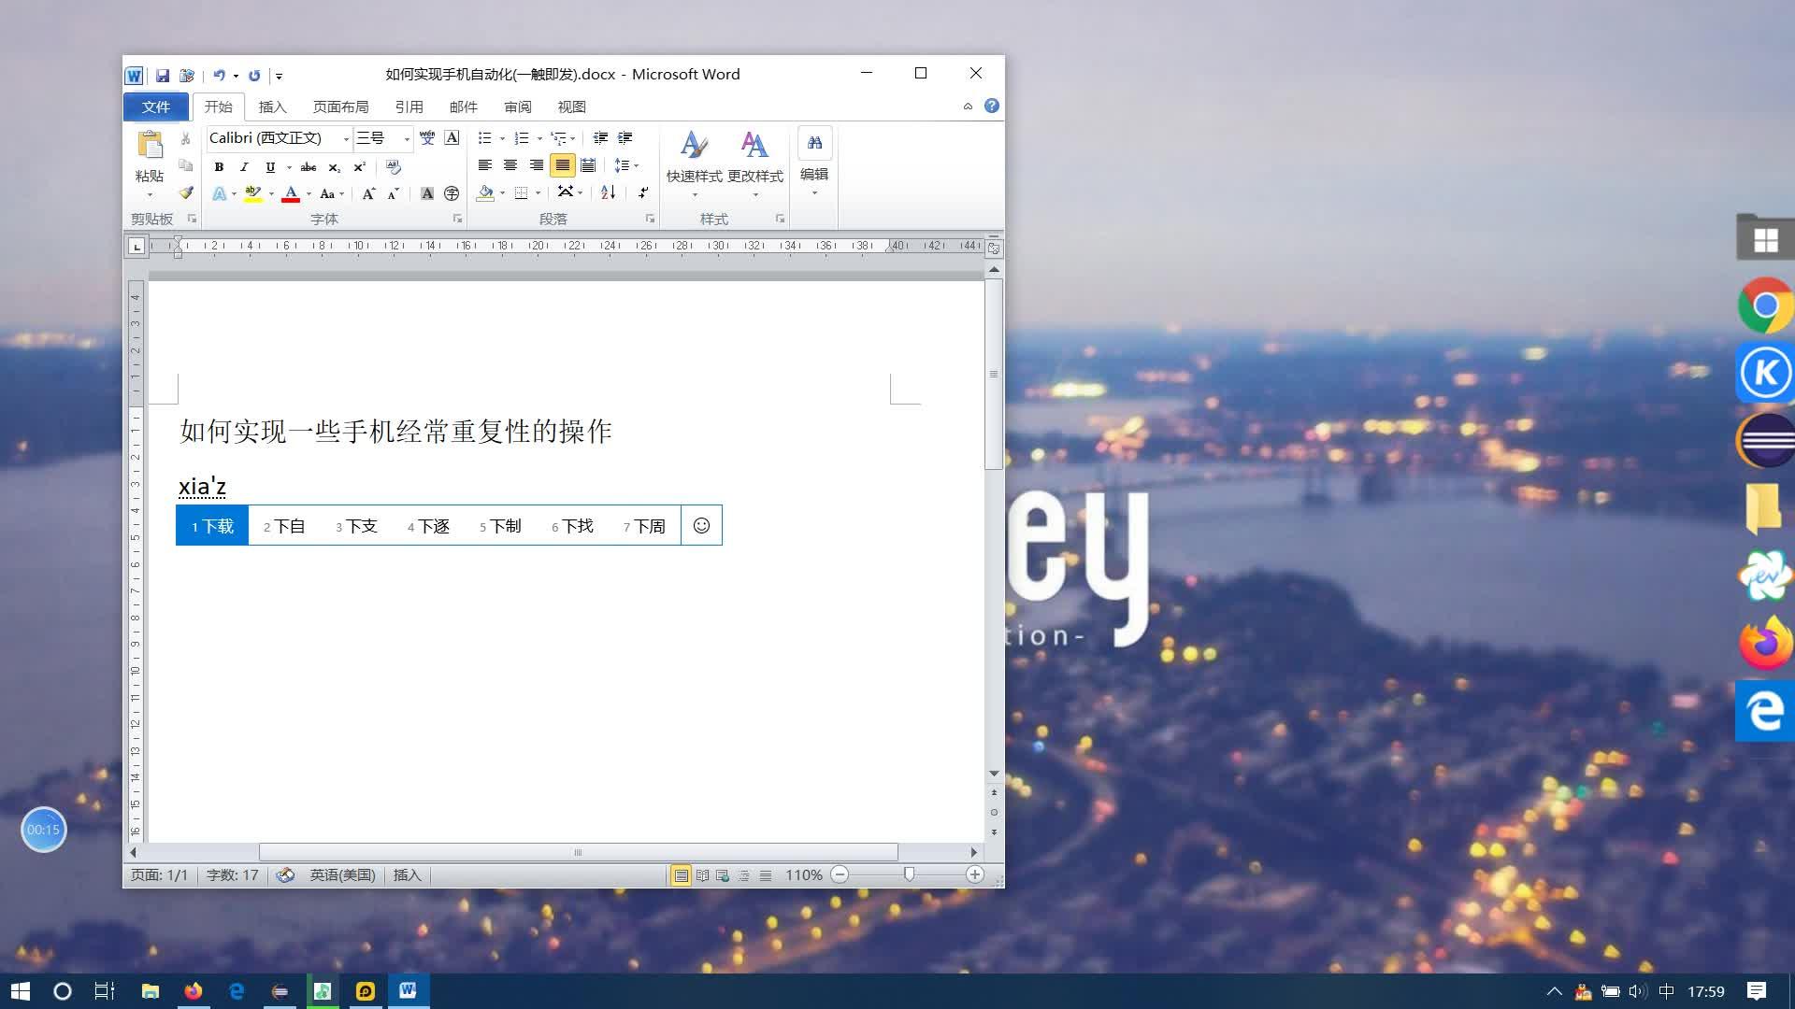Click the Borders icon

(x=522, y=193)
